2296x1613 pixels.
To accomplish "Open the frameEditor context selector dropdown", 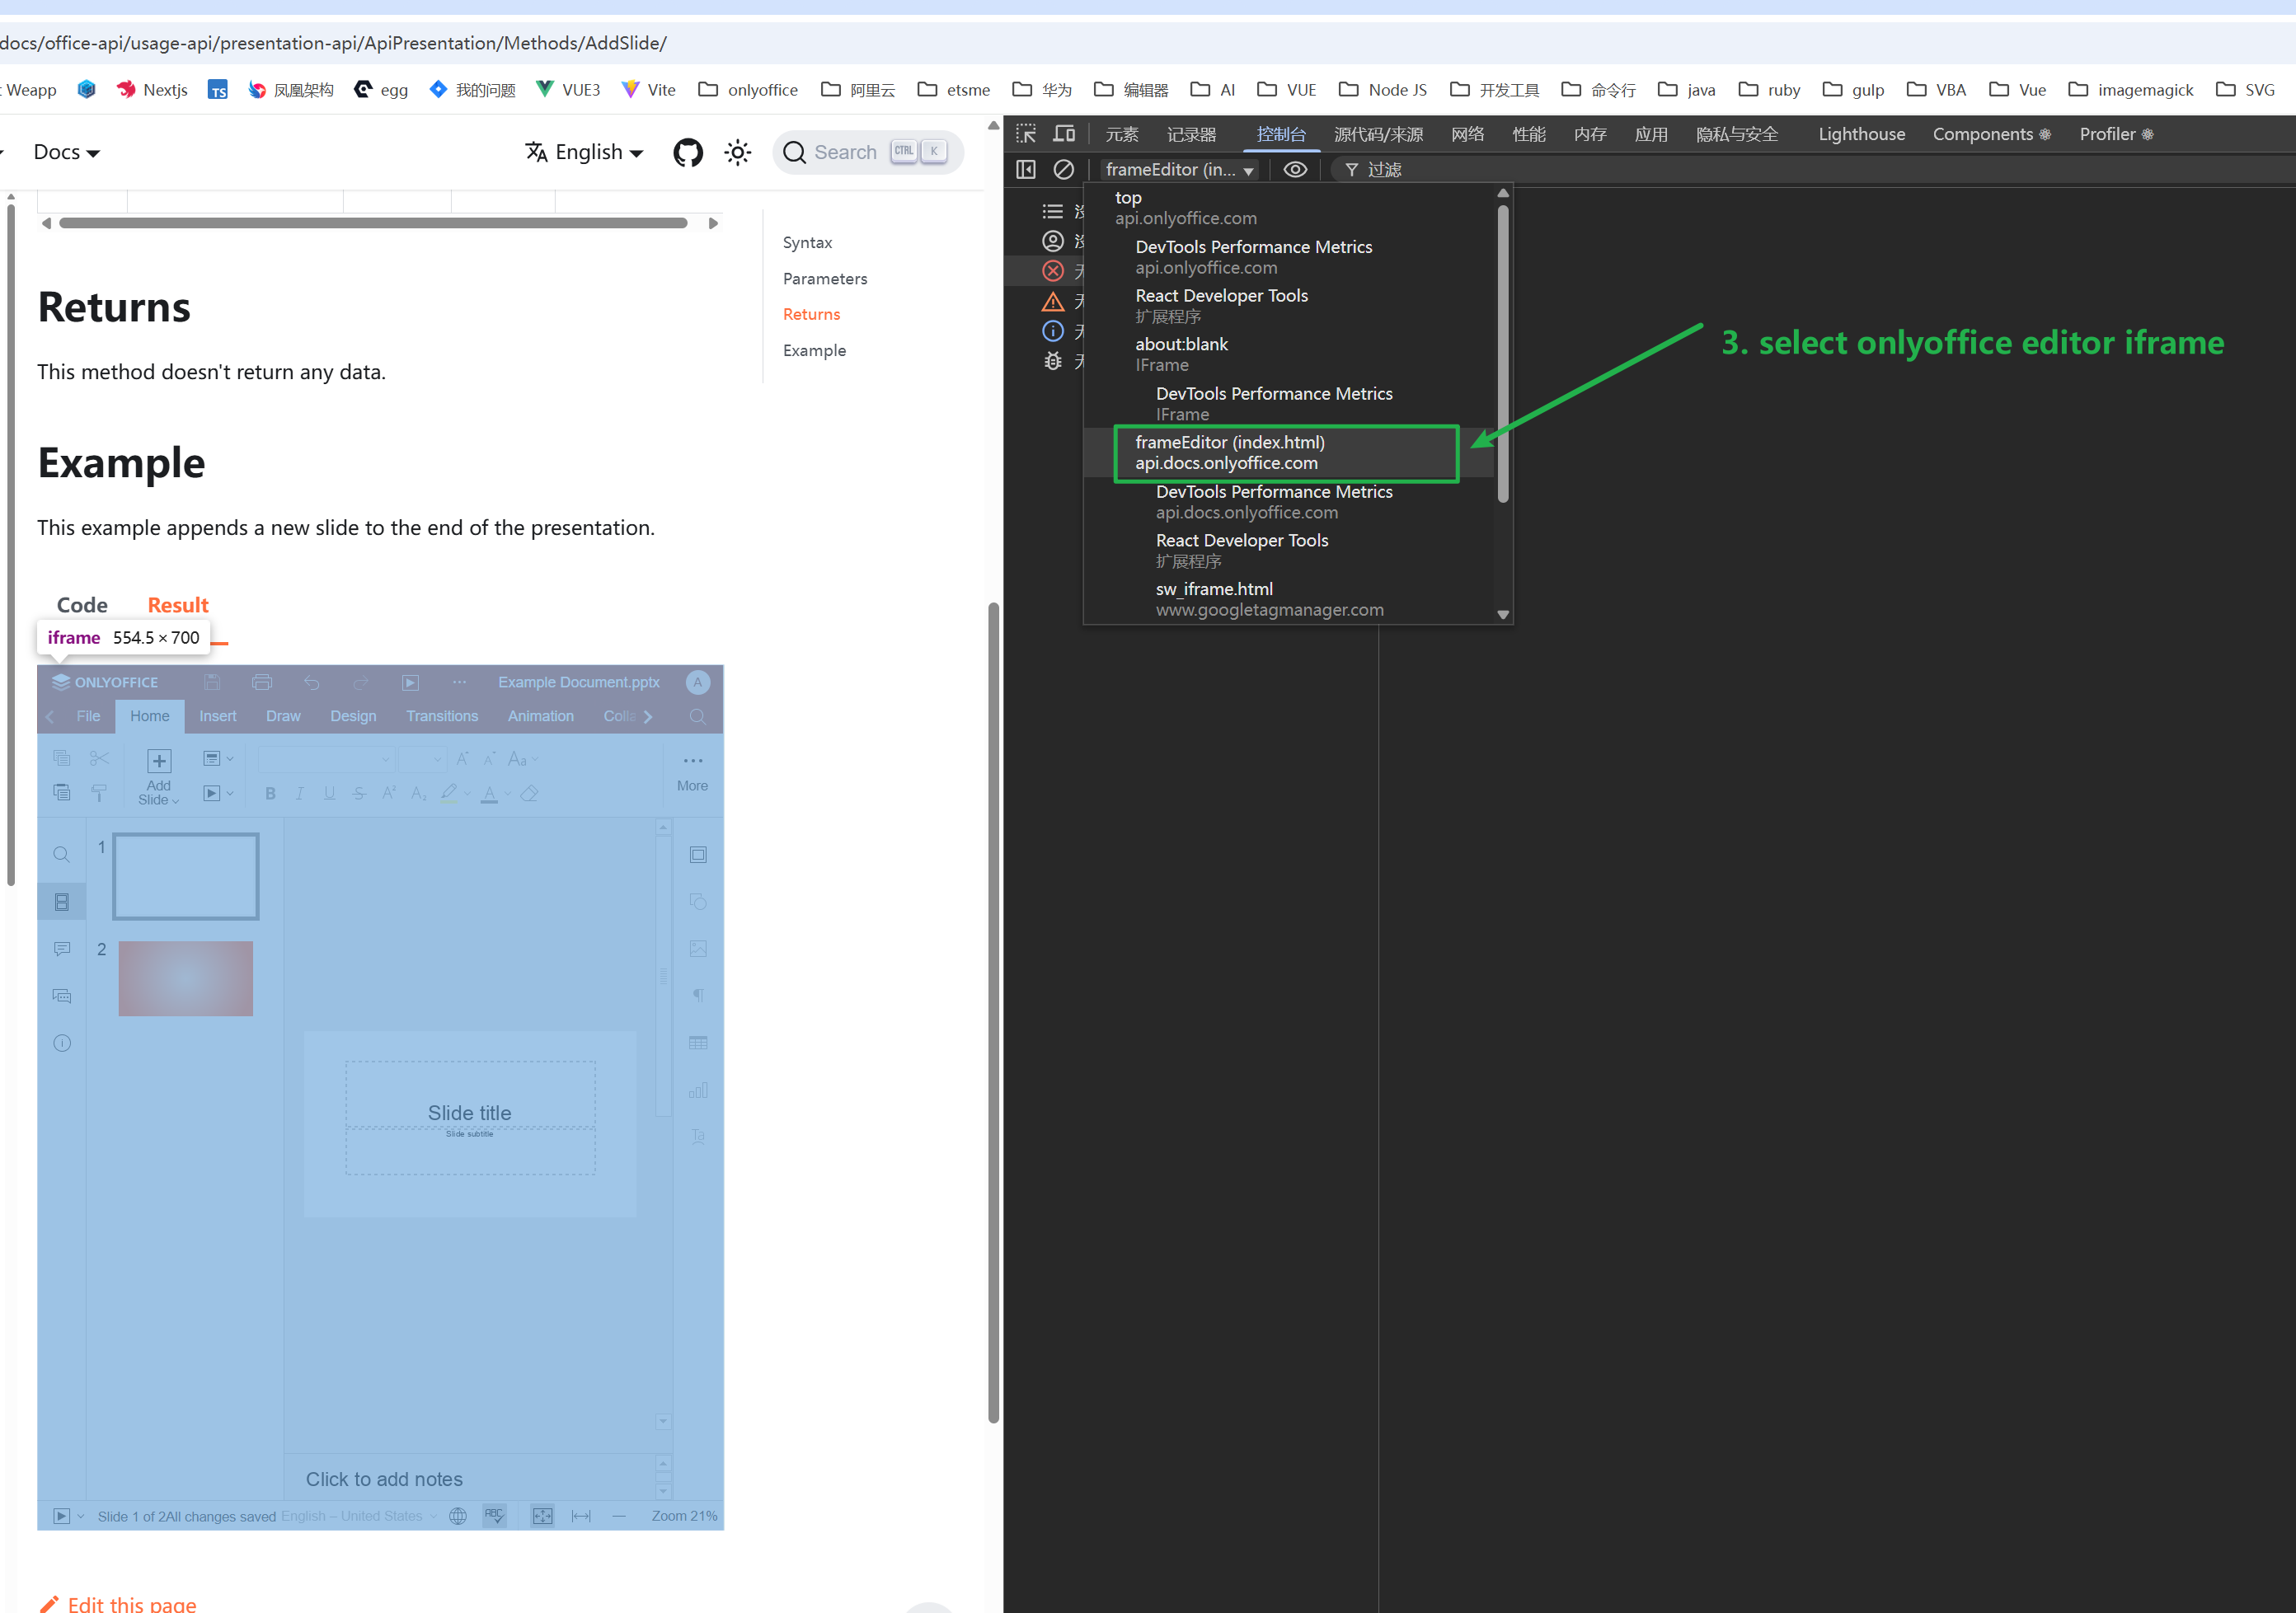I will tap(1180, 169).
